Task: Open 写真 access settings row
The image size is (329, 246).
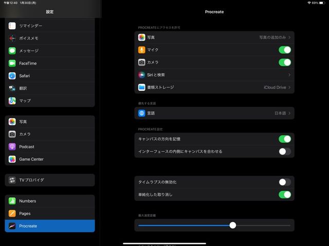Action: [x=214, y=37]
